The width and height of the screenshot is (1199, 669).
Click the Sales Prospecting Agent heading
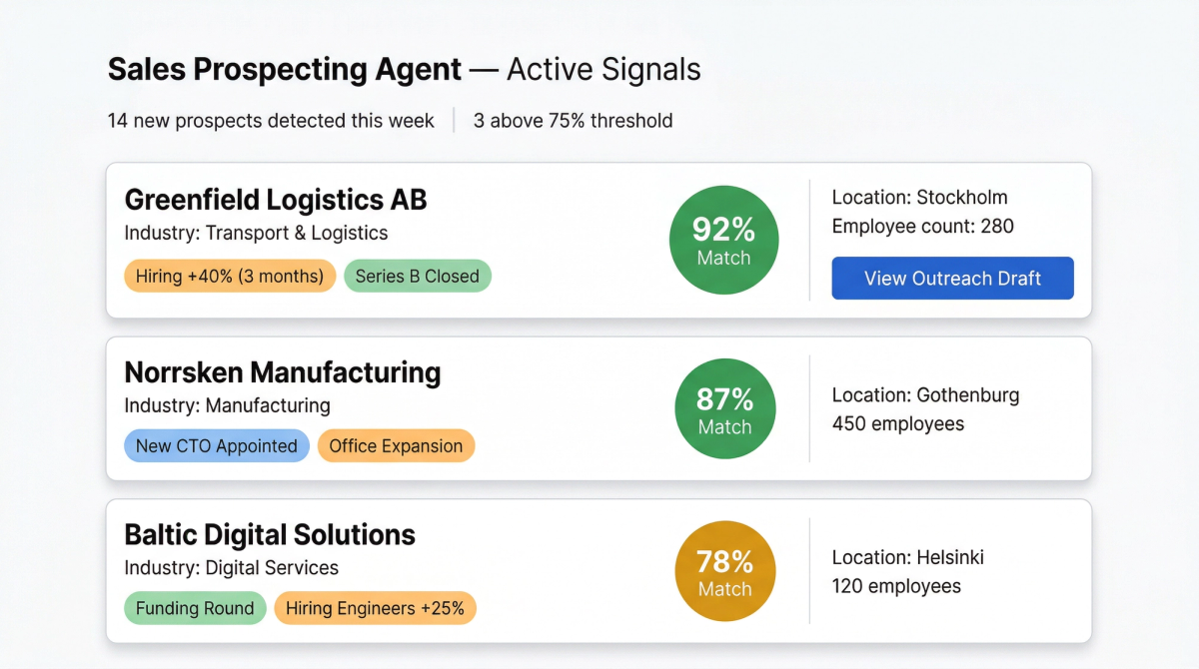(x=285, y=70)
